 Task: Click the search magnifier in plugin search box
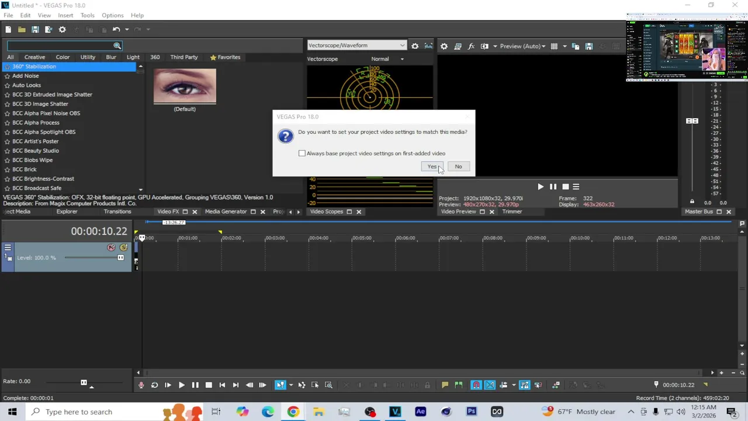[x=117, y=46]
